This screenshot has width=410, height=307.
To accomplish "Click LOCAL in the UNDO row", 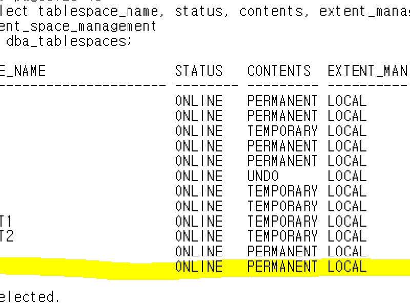I will [347, 176].
